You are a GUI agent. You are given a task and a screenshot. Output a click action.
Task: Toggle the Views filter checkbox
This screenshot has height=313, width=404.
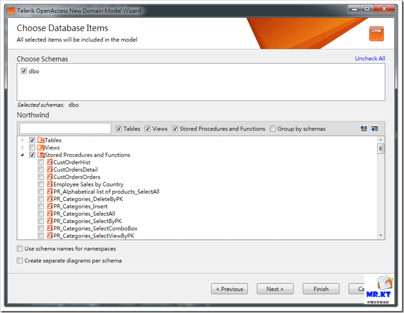[x=148, y=129]
